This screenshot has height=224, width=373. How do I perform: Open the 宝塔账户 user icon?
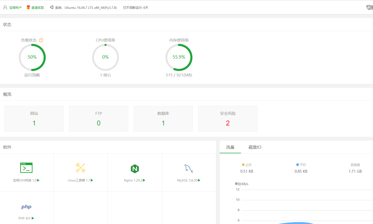click(x=5, y=7)
